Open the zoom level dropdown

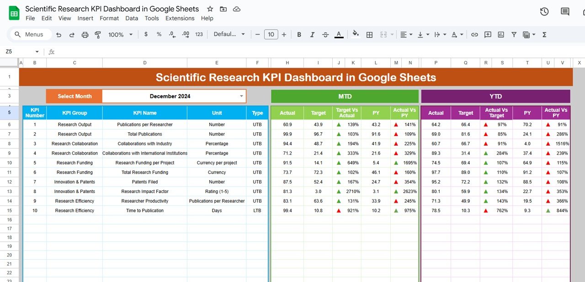click(120, 34)
